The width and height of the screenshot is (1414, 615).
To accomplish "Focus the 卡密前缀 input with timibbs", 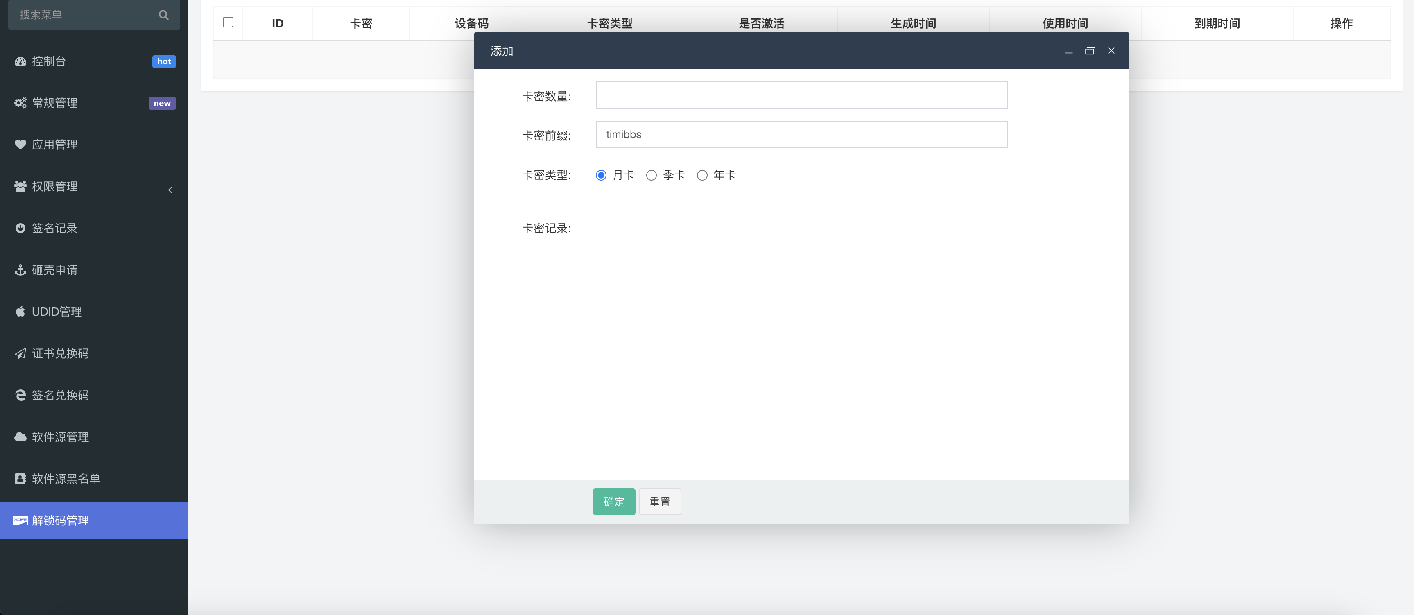I will 801,134.
